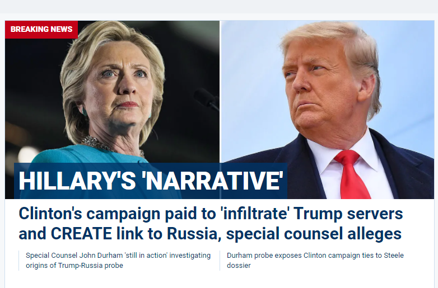438x288 pixels.
Task: Click the word 'NARRATIVE' in the blue banner
Action: (213, 181)
